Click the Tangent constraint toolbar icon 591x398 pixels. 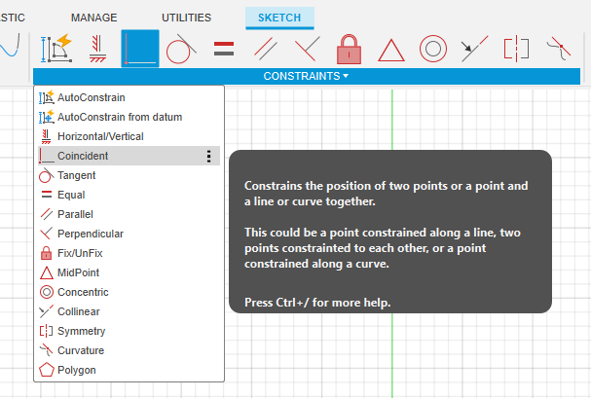coord(182,48)
